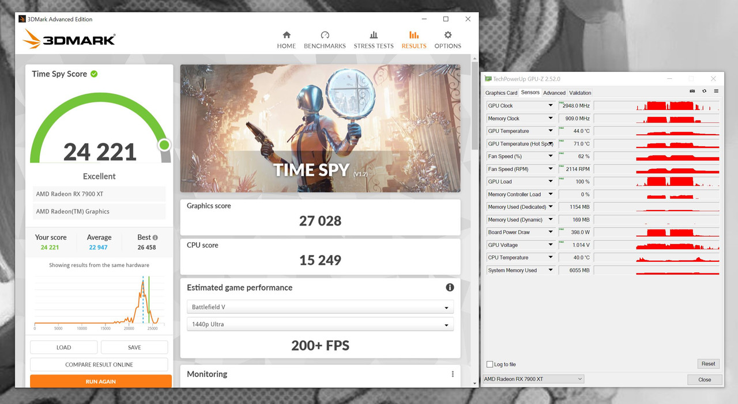Click the green Time Spy Score checkmark
738x404 pixels.
click(94, 74)
